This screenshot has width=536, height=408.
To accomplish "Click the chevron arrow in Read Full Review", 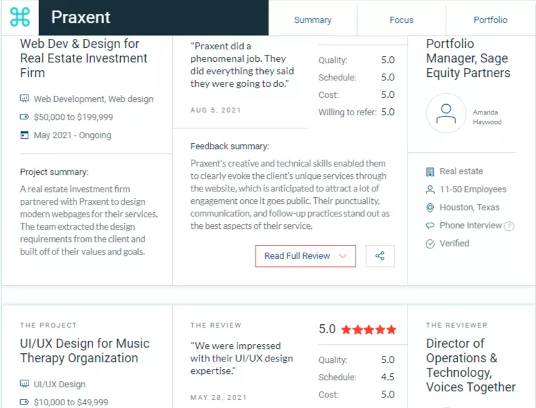I will tap(342, 256).
